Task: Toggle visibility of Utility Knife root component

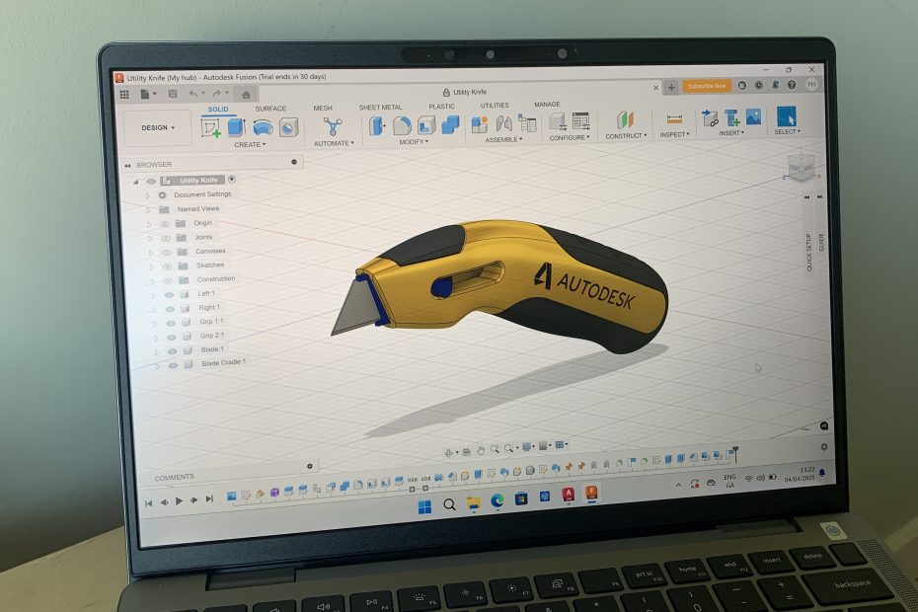Action: pos(151,182)
